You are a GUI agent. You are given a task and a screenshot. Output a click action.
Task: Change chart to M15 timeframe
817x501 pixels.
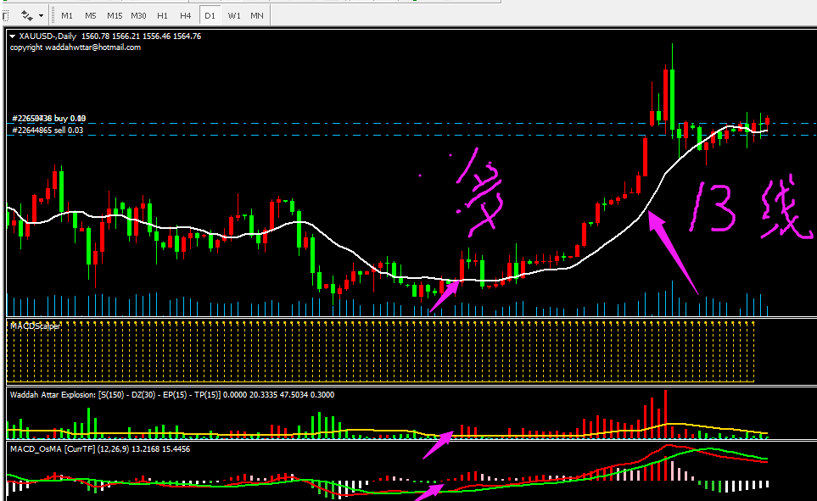pos(115,15)
